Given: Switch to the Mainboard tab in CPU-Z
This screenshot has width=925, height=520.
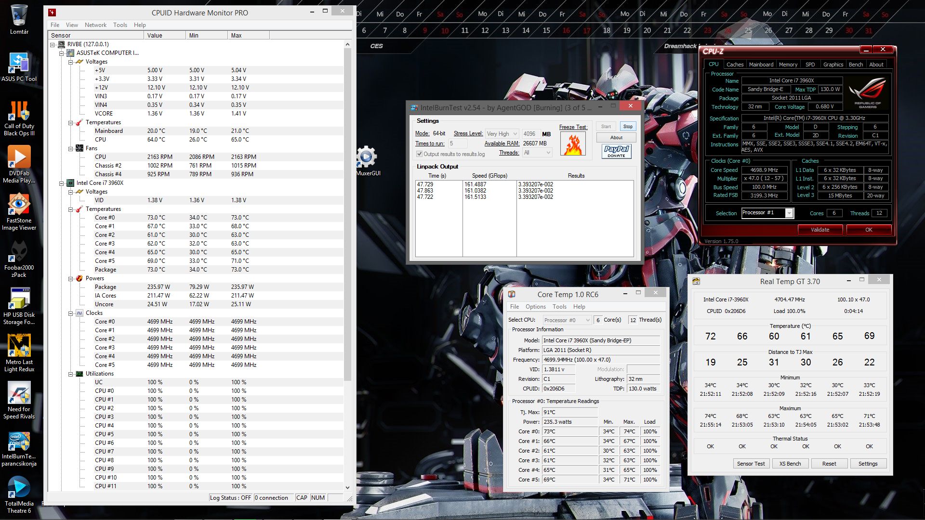Looking at the screenshot, I should tap(761, 65).
